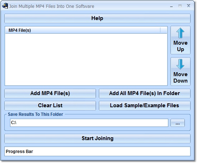197x163 pixels.
Task: Choose Add All MP4 File(s) In Folder
Action: 145,93
